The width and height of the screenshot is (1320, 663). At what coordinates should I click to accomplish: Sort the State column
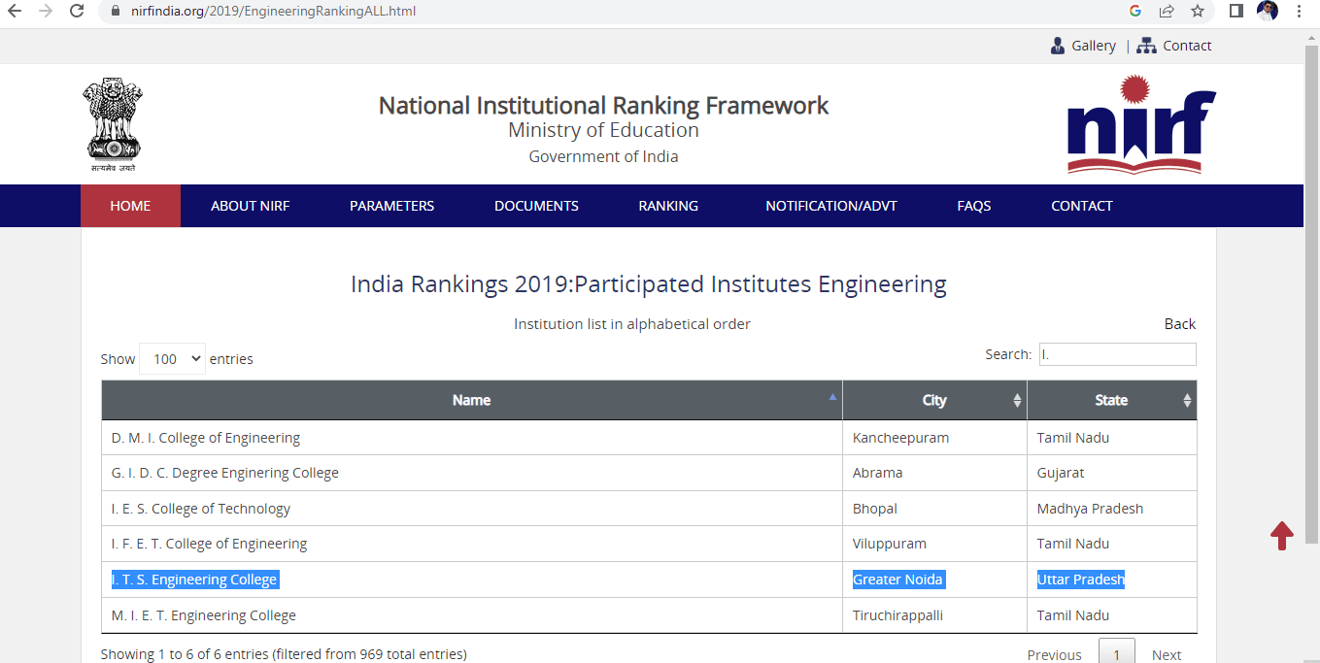pos(1187,400)
